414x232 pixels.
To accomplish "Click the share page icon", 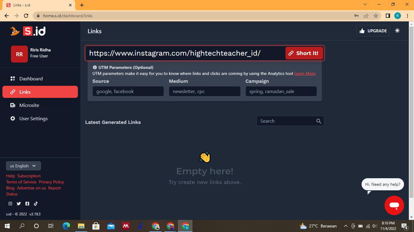I will [366, 16].
